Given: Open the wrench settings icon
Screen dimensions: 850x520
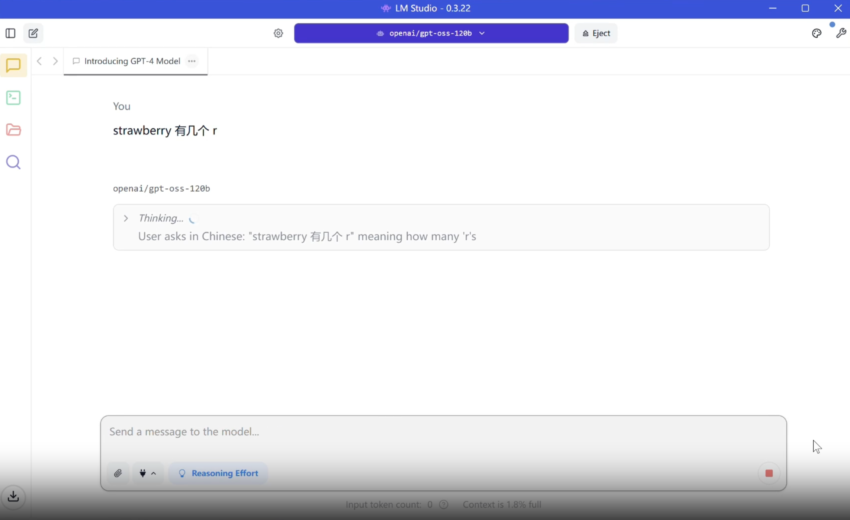Looking at the screenshot, I should pos(841,33).
